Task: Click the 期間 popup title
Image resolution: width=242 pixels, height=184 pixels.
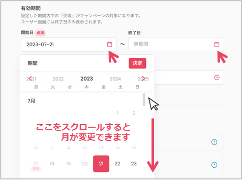Action: pos(33,63)
